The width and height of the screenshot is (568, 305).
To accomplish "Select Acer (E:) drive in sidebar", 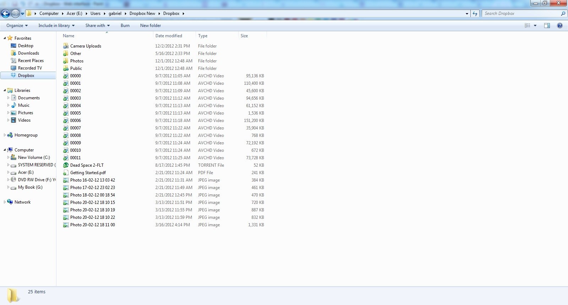I will point(26,172).
